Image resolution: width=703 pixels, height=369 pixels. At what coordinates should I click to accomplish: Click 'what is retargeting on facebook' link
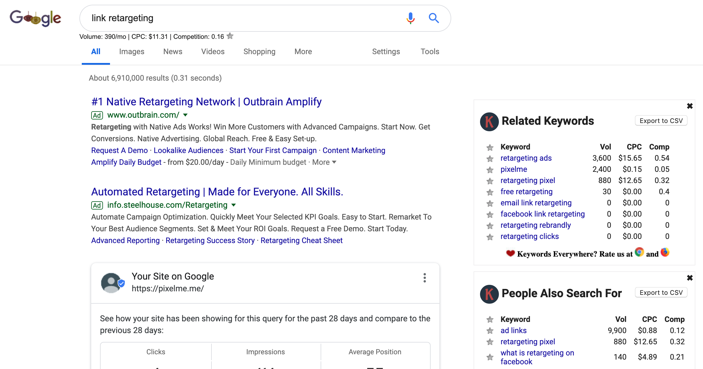[537, 357]
